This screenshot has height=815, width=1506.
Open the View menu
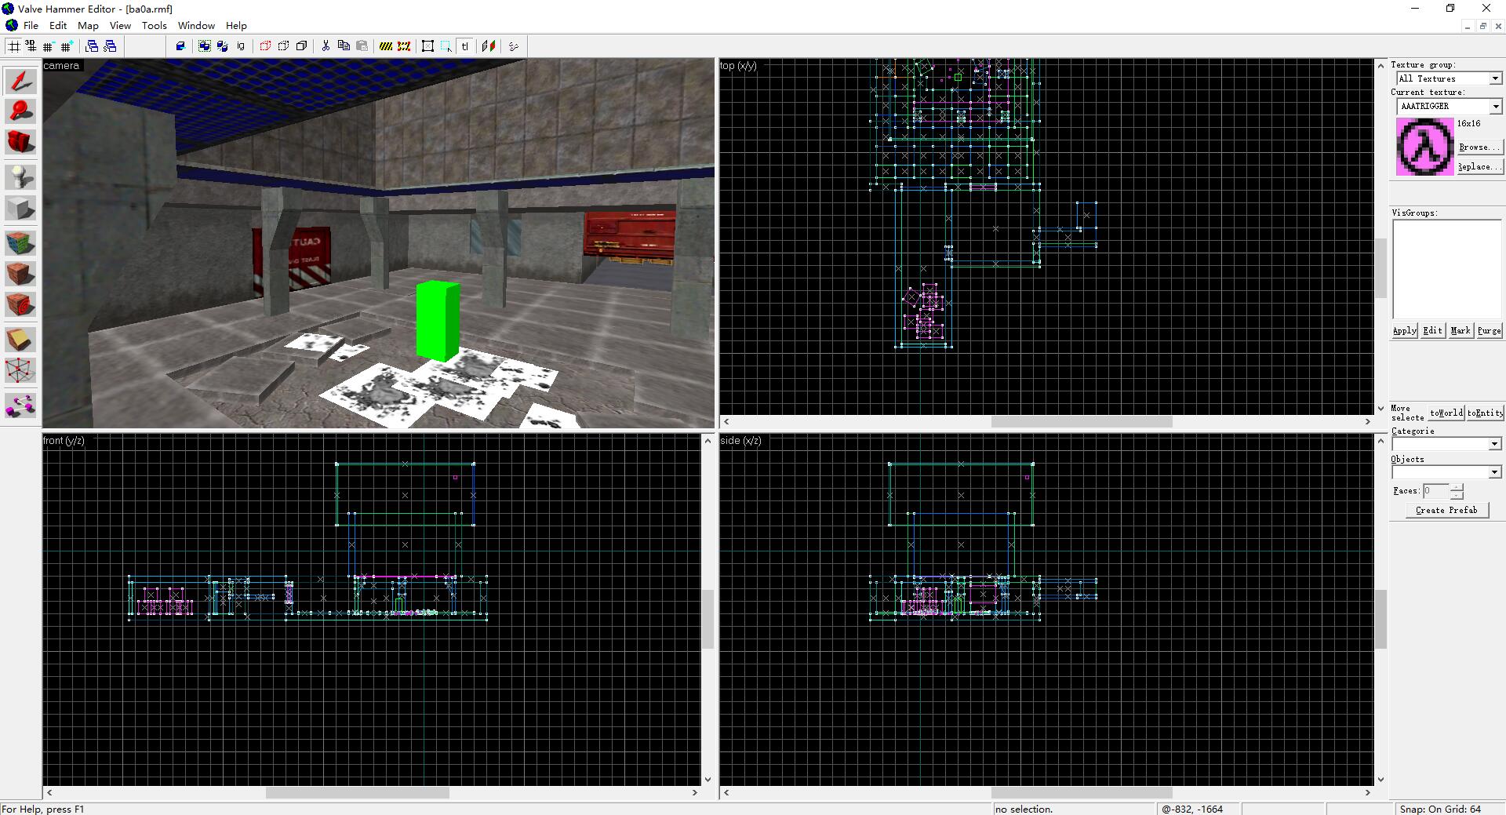tap(120, 25)
